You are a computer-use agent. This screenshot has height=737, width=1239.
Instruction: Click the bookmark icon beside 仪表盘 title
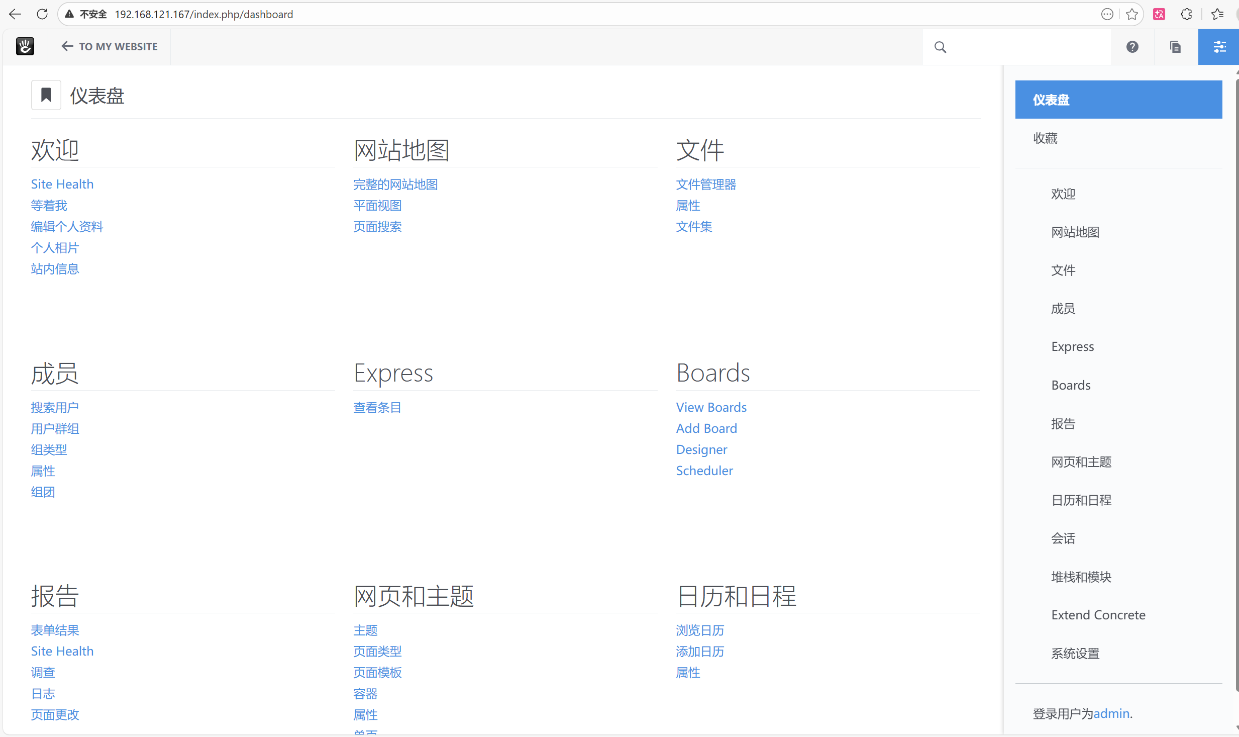(46, 95)
